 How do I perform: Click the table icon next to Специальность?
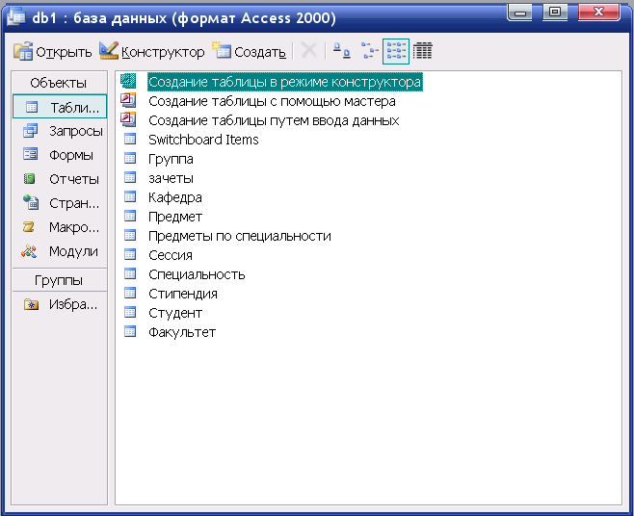click(x=130, y=274)
